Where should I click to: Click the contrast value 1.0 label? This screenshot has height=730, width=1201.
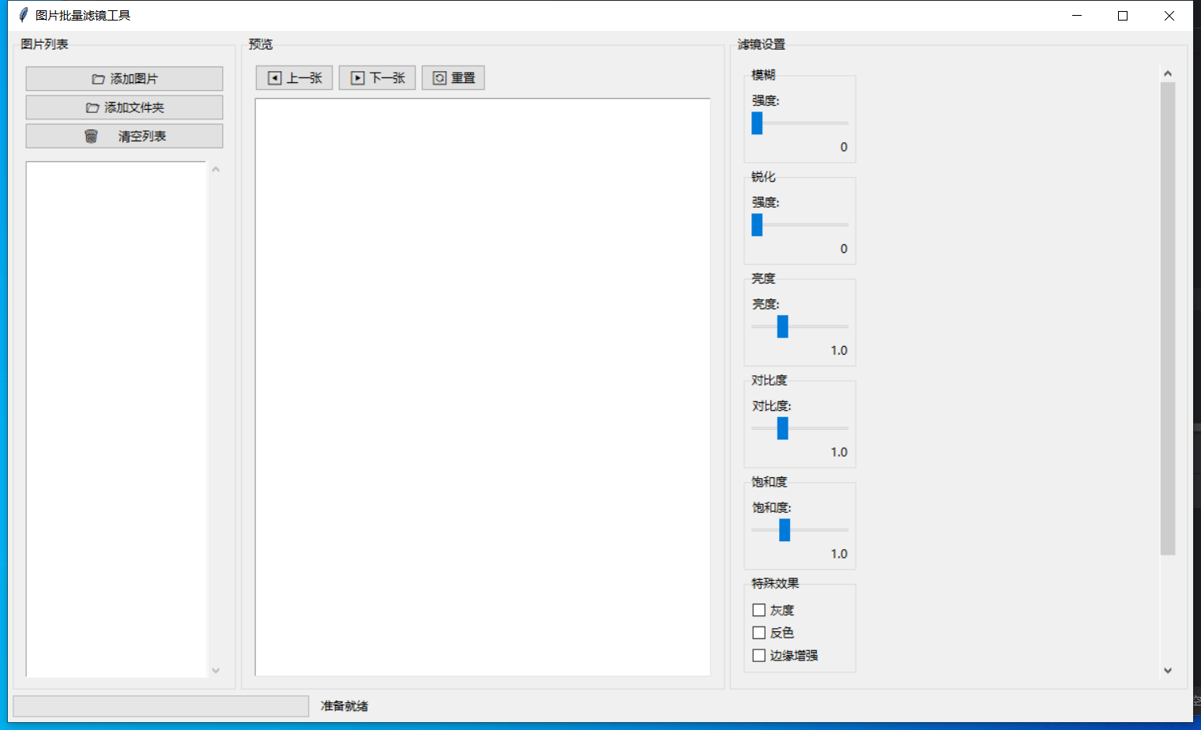839,452
